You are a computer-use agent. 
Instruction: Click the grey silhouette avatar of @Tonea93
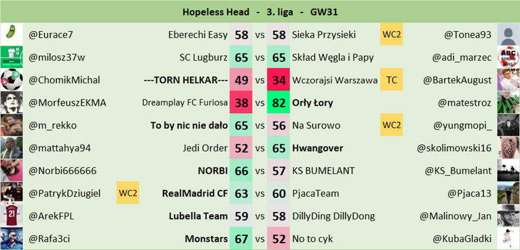(508, 35)
